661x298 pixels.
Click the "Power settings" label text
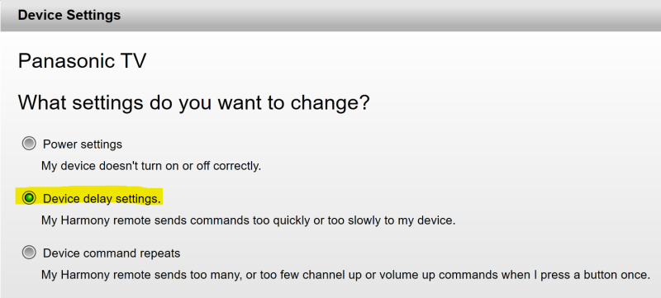point(82,144)
